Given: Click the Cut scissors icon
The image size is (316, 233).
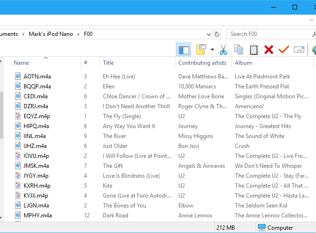Looking at the screenshot, I should (223, 49).
